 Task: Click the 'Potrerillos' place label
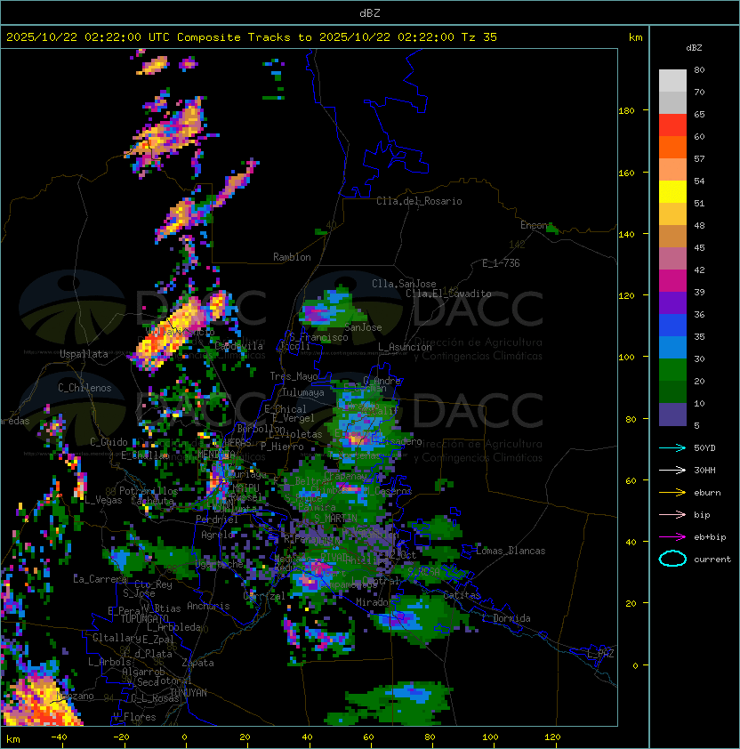coord(149,491)
